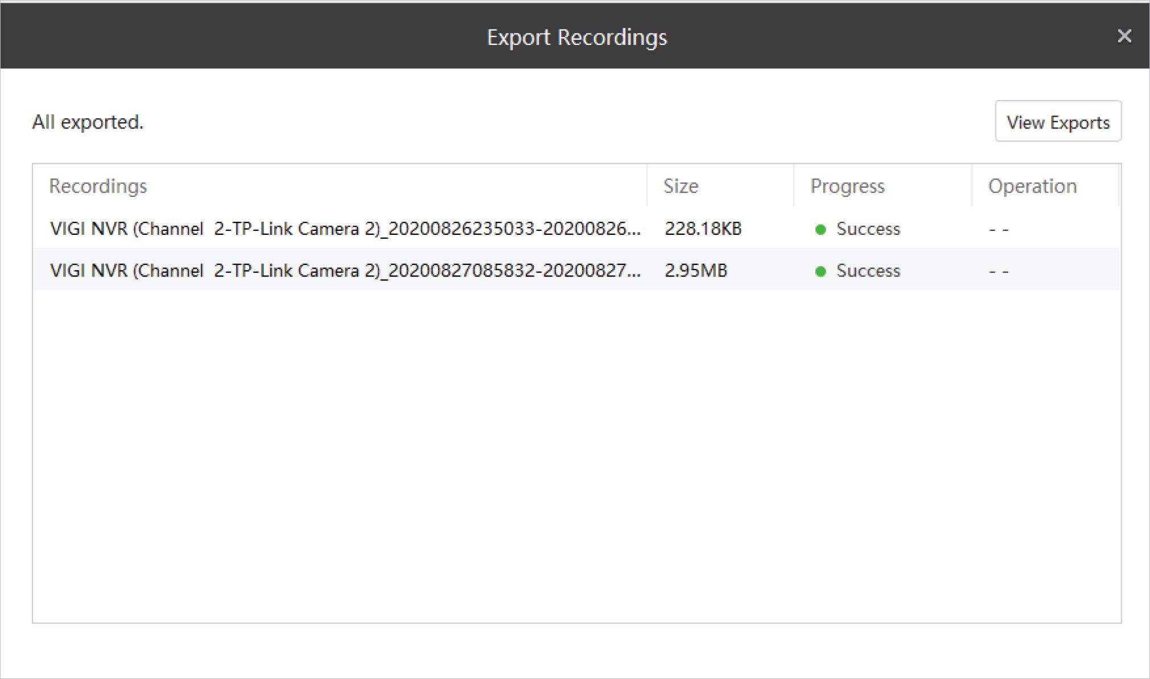
Task: Click the green status dot in second row
Action: pyautogui.click(x=821, y=271)
